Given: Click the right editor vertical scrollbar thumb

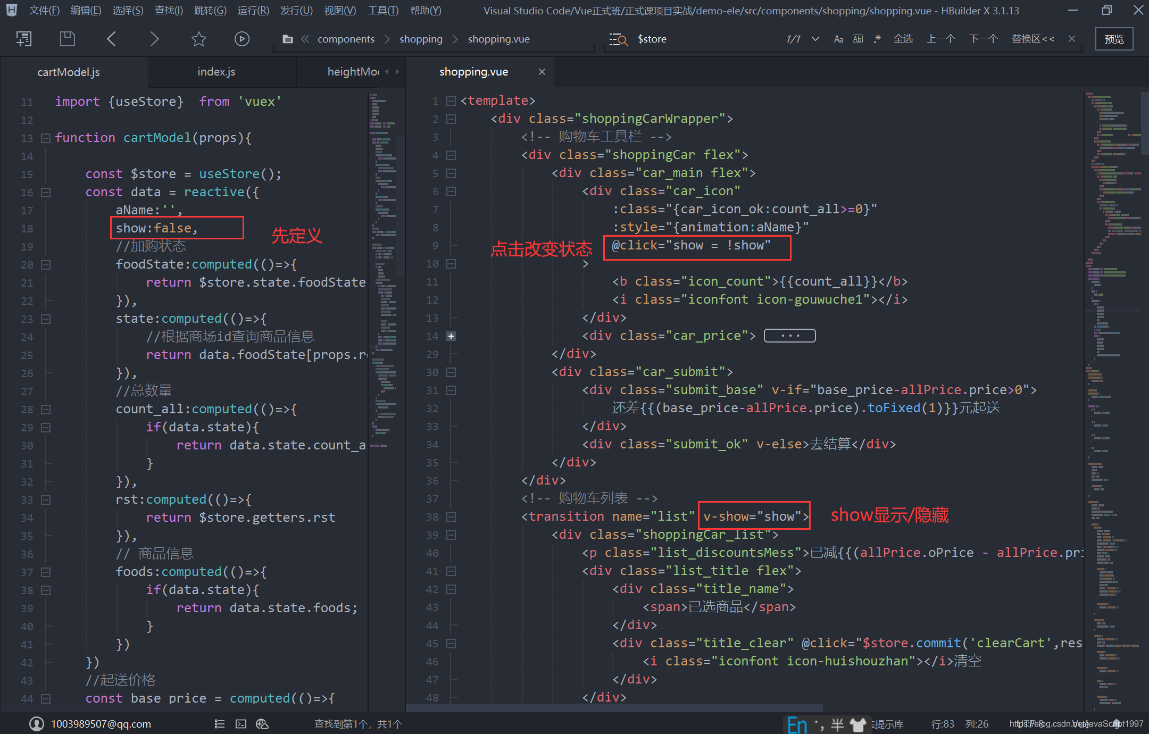Looking at the screenshot, I should [x=1145, y=123].
